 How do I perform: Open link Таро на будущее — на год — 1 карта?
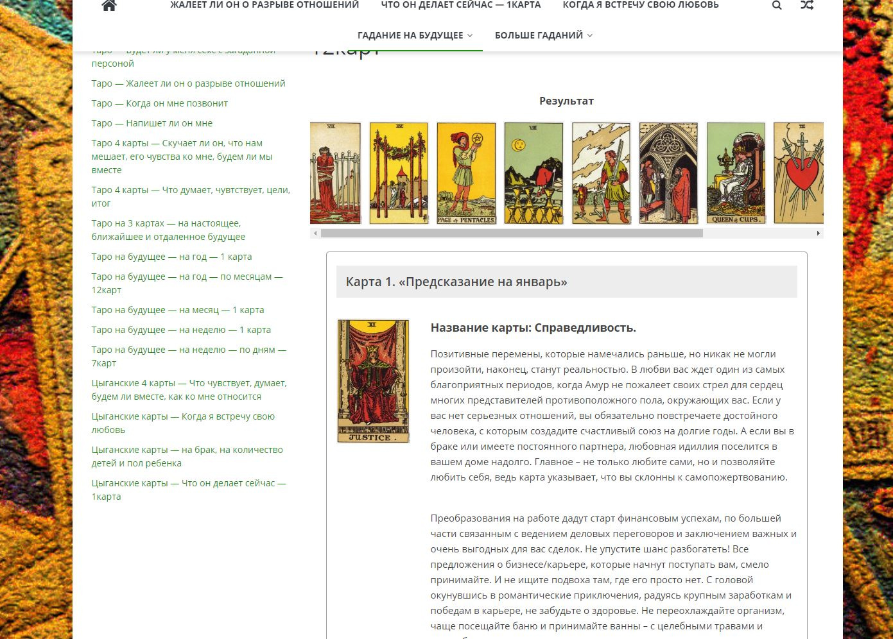[x=171, y=257]
